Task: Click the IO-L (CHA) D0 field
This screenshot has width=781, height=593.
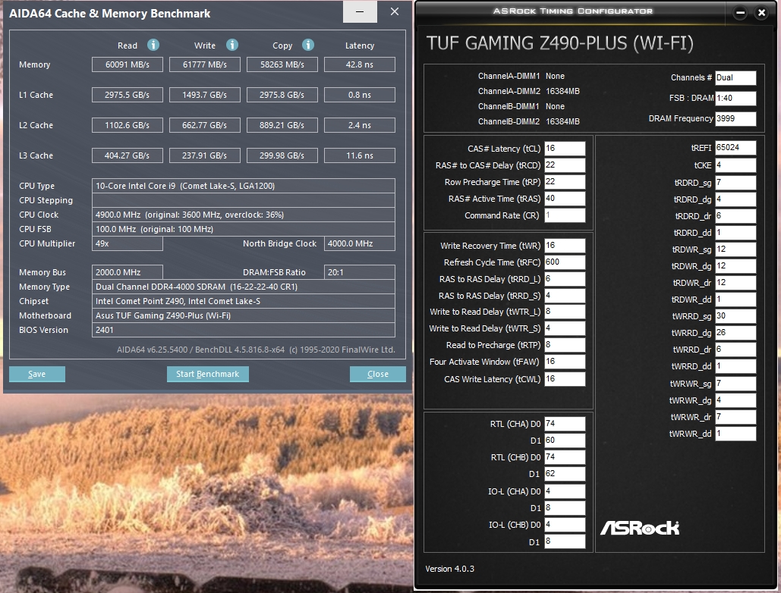Action: pos(565,491)
